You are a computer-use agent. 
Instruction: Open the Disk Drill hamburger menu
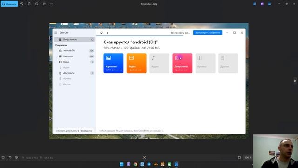click(x=56, y=33)
